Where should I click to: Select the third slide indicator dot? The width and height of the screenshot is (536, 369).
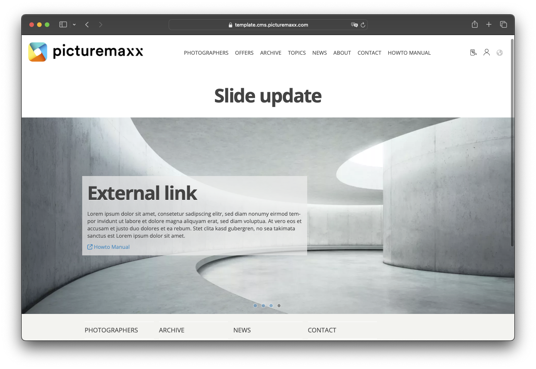pyautogui.click(x=271, y=305)
